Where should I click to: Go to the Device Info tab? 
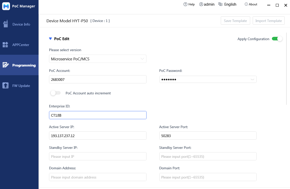[x=21, y=24]
